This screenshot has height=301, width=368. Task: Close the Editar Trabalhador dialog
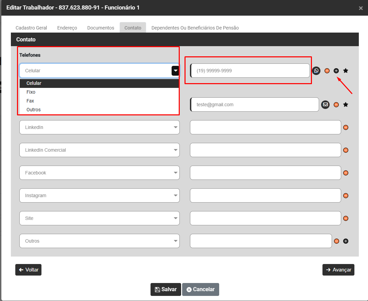click(x=361, y=8)
